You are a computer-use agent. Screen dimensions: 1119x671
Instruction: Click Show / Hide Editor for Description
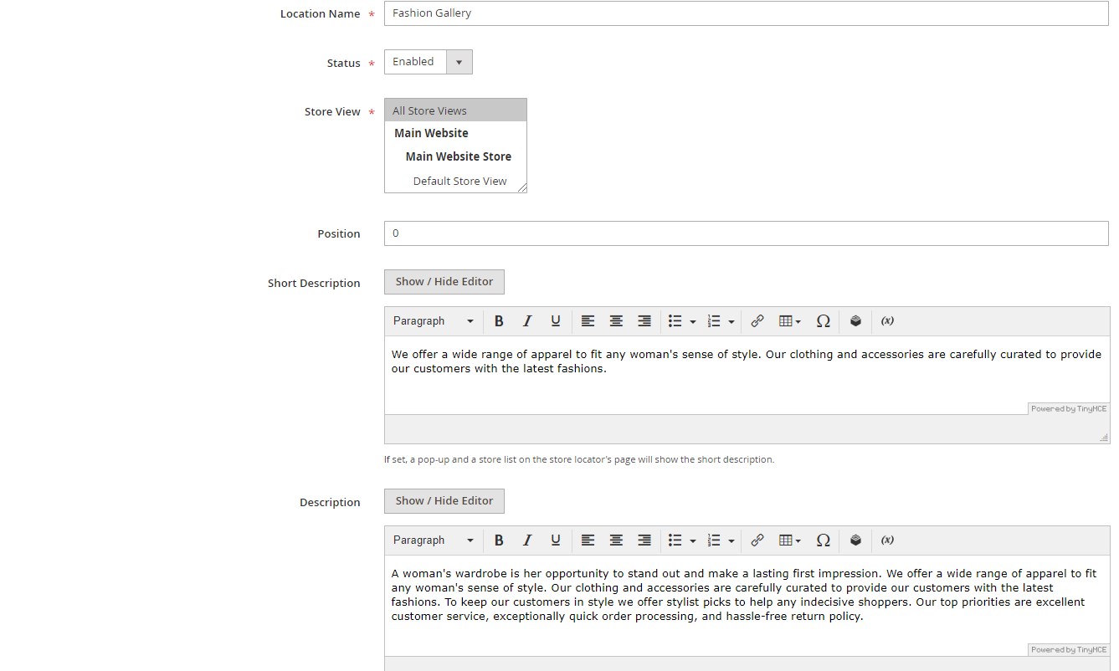tap(444, 501)
